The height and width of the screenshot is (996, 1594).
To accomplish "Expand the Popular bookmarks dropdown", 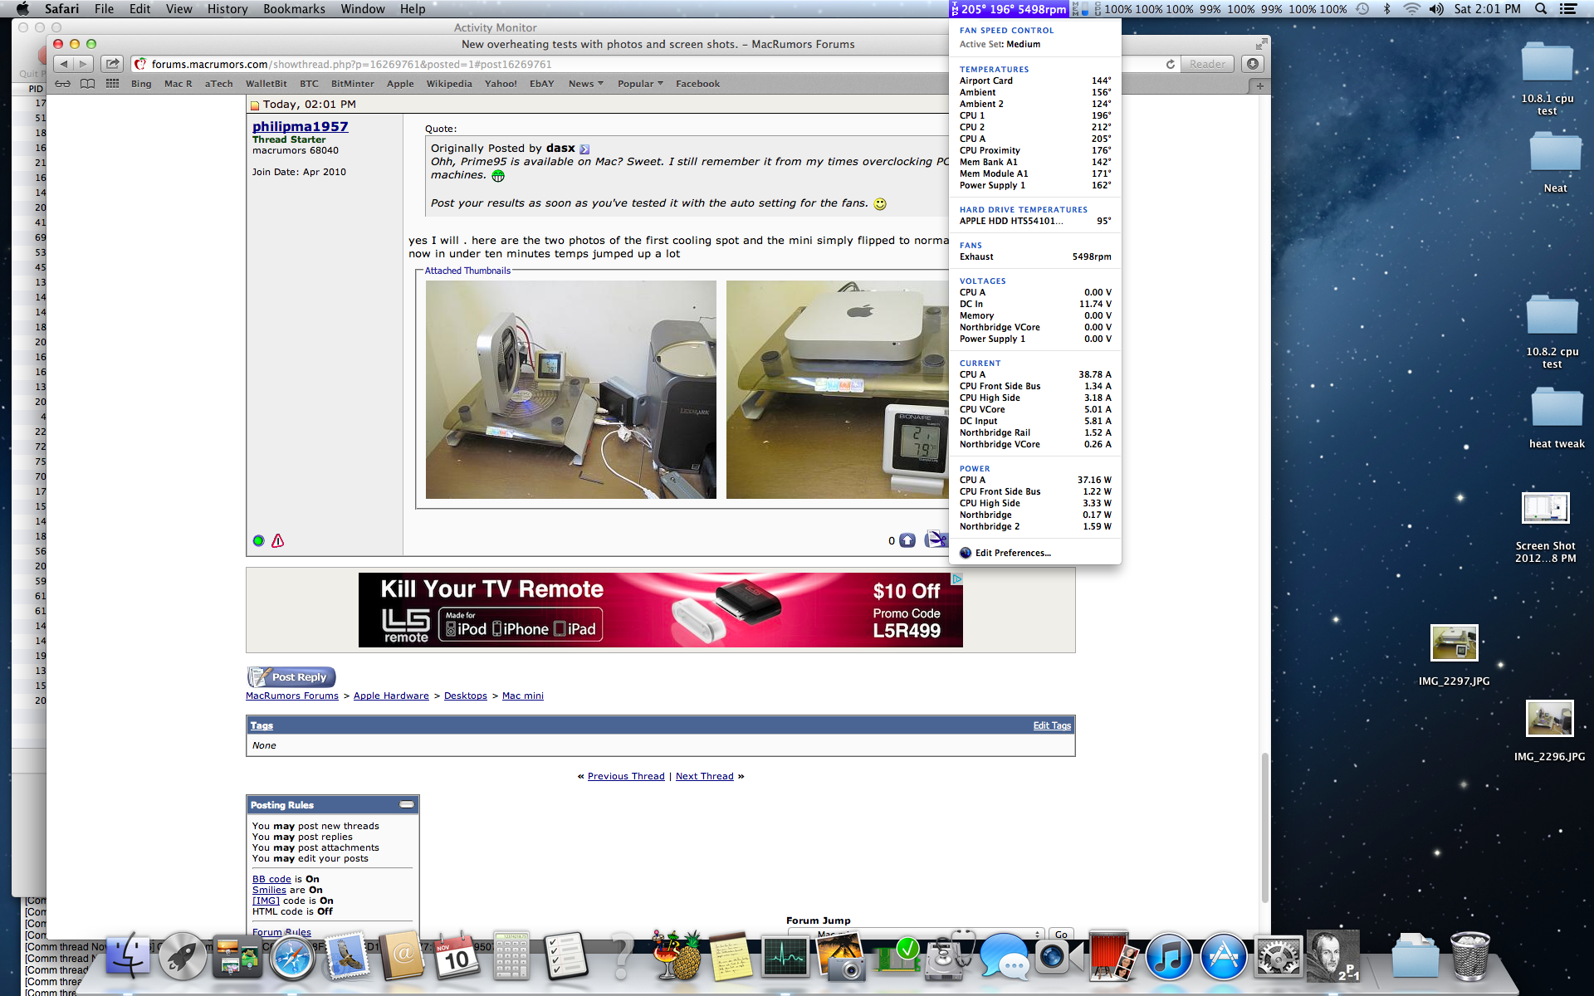I will (x=640, y=84).
